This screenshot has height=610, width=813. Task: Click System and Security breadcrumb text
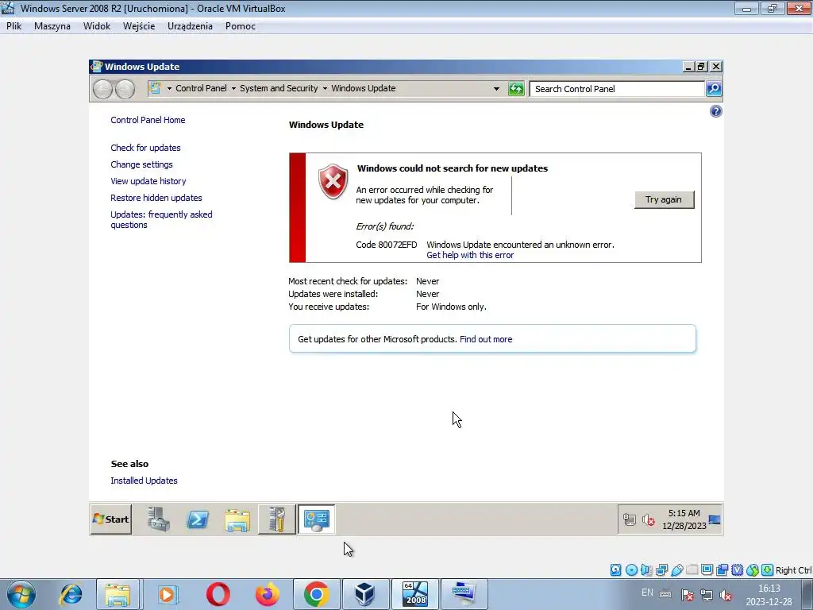pos(279,88)
